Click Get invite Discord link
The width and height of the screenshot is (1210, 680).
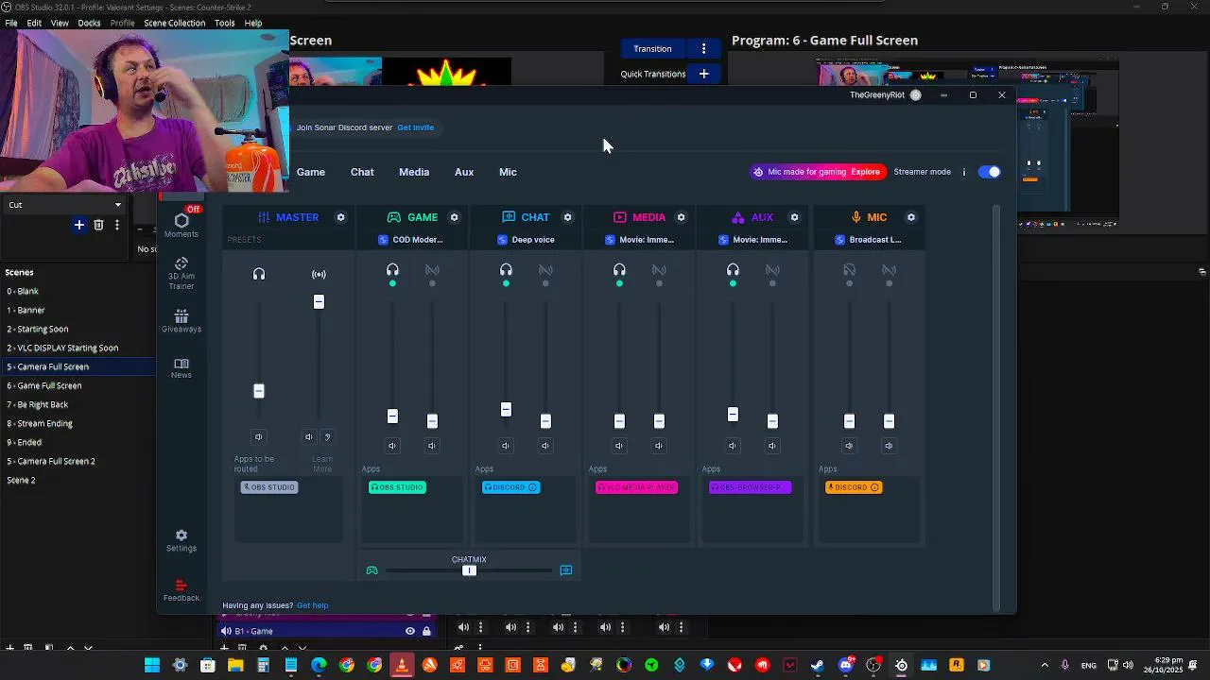tap(416, 127)
